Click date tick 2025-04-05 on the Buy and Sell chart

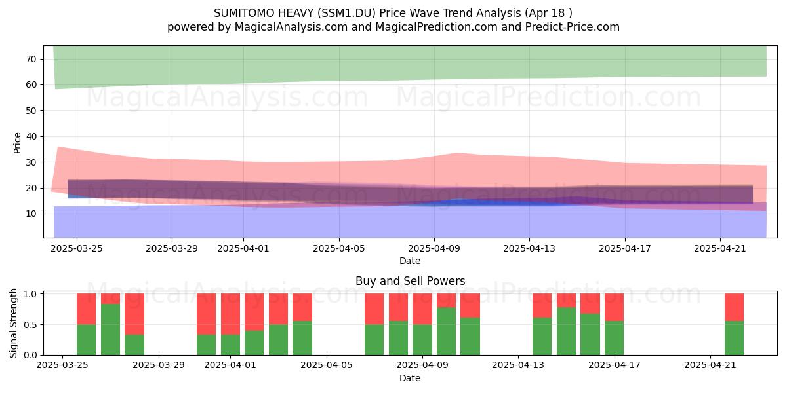coord(327,365)
